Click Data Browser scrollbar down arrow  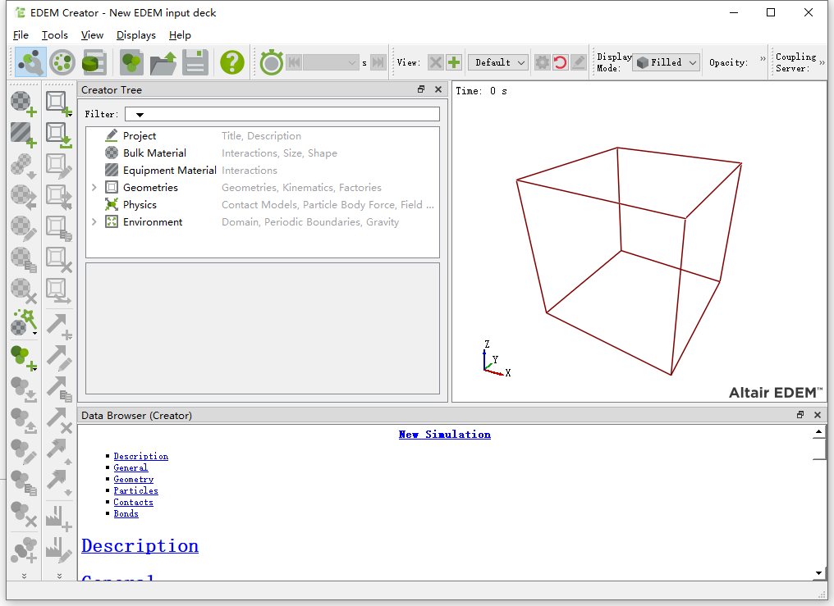pos(819,573)
